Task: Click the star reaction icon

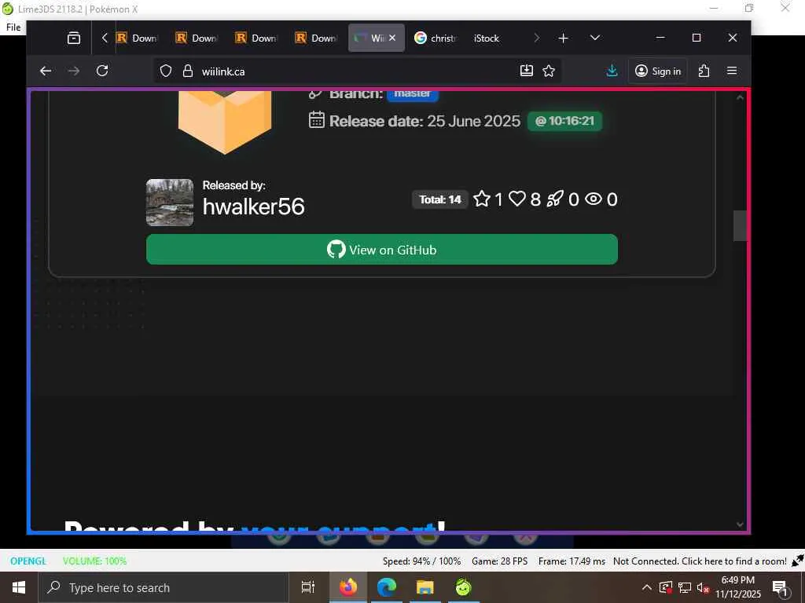Action: click(482, 199)
